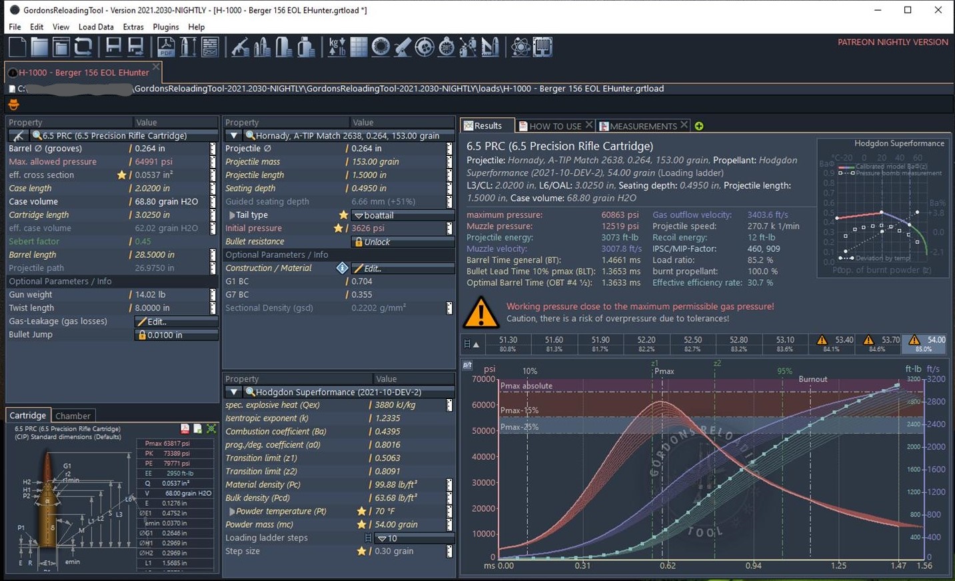
Task: Click Save As floppy with arrow
Action: click(x=135, y=47)
